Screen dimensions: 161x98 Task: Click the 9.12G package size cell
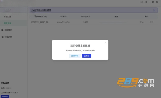click(86, 22)
